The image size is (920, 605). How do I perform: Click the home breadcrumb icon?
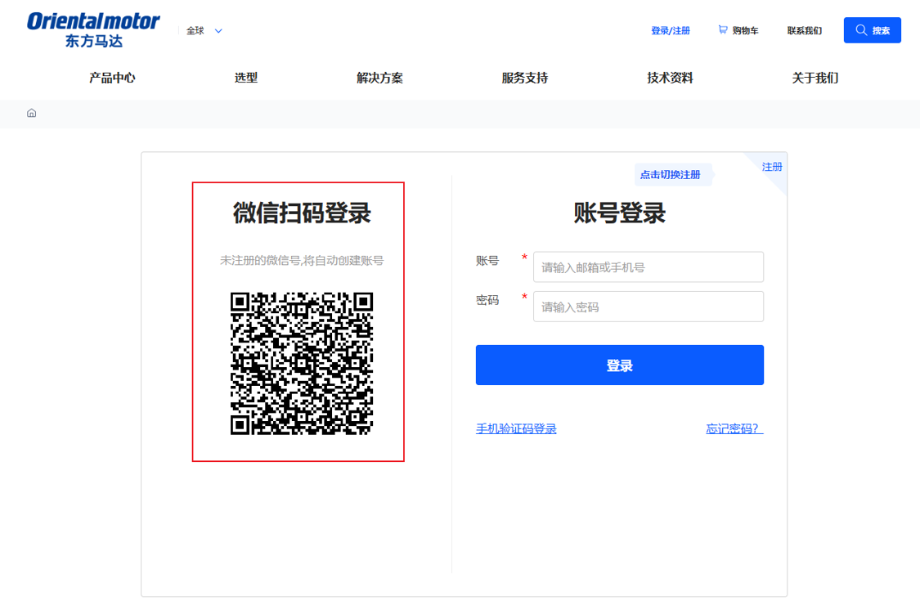point(31,113)
